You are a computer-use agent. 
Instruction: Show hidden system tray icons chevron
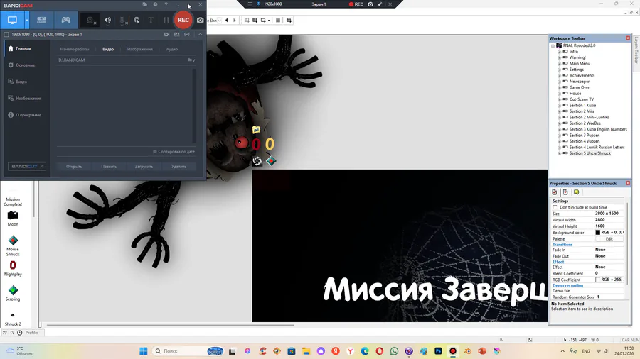coord(562,351)
